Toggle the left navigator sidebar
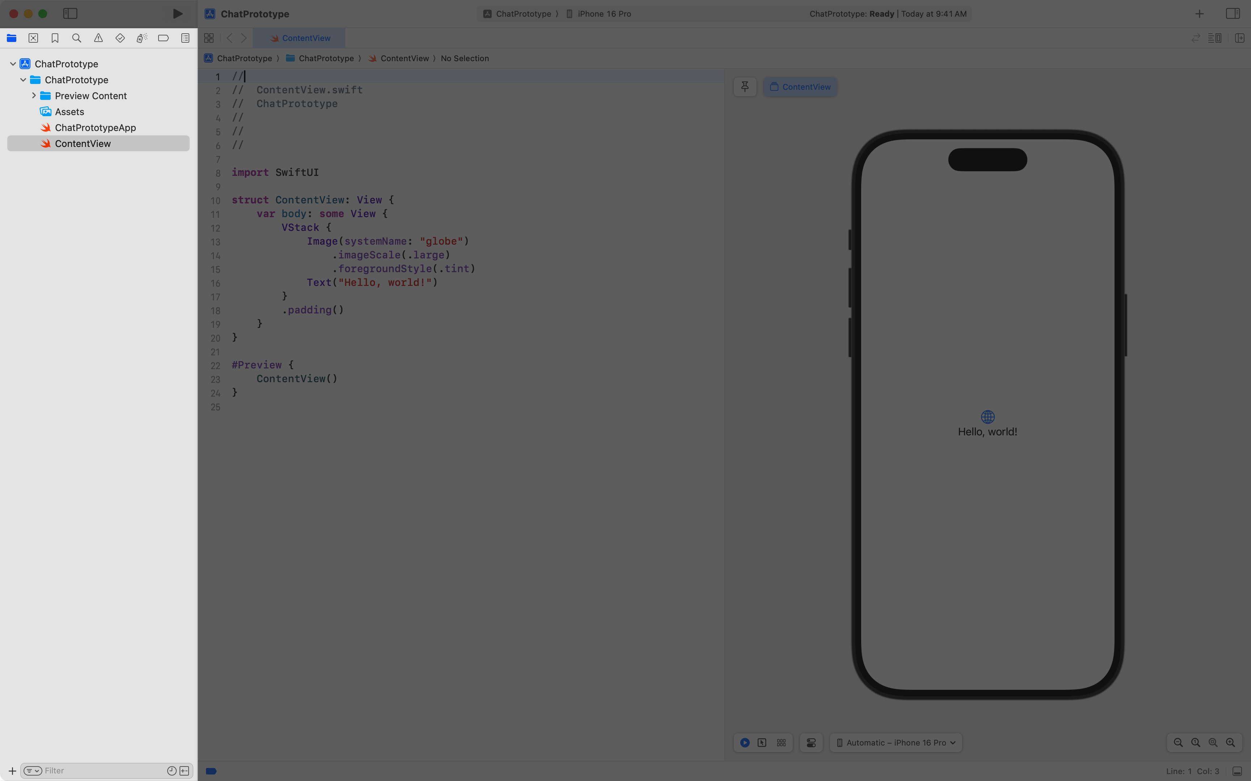Screen dimensions: 1251x781 coord(70,14)
